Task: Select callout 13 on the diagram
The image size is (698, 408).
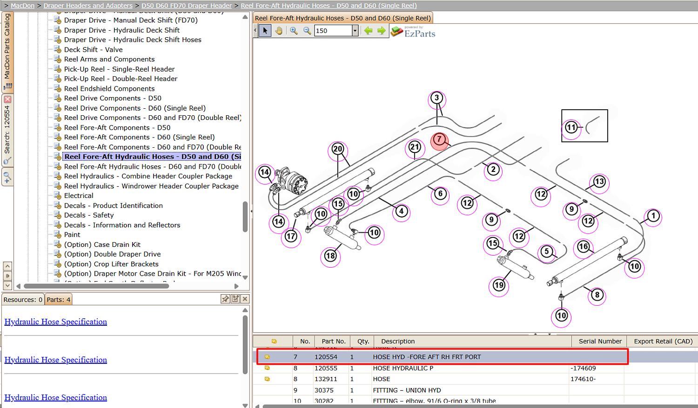Action: point(599,182)
